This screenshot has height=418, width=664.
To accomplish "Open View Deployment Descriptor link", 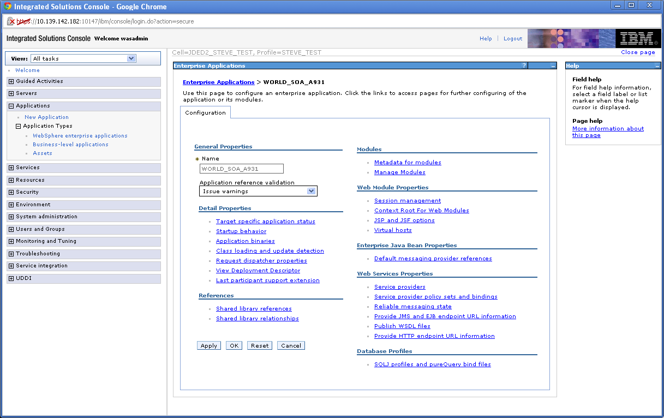I will click(258, 271).
